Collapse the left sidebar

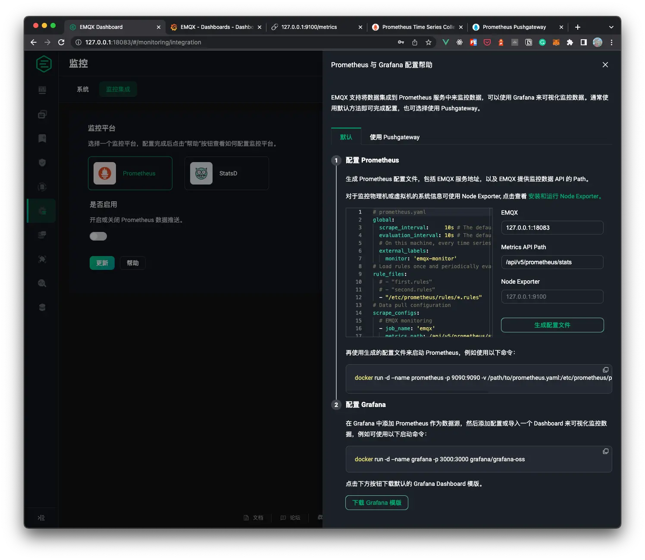tap(41, 517)
